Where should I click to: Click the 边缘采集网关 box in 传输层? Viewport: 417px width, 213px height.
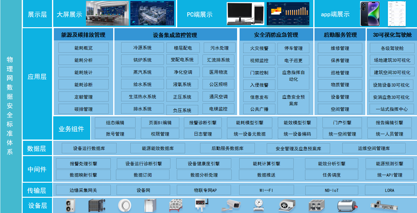point(83,190)
